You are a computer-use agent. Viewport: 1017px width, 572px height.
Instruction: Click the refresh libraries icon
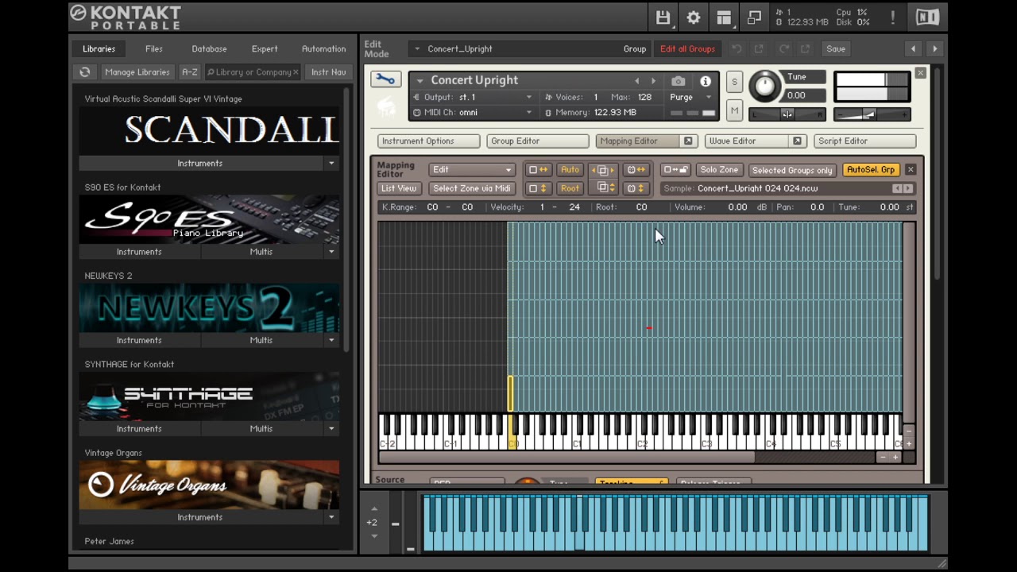(85, 72)
